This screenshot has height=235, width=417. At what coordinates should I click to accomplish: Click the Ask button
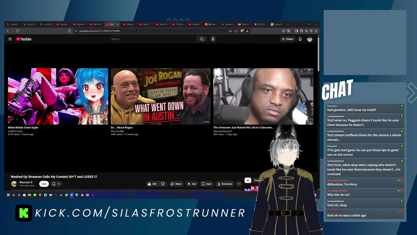(192, 184)
